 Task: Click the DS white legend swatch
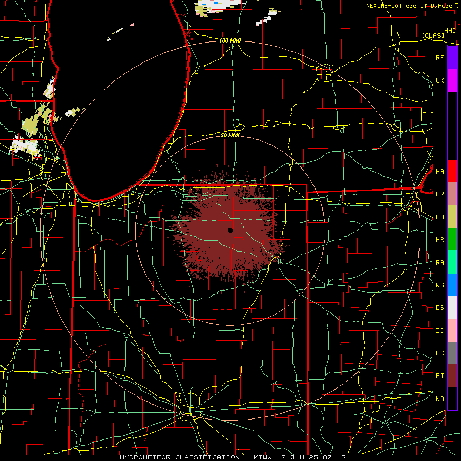click(x=452, y=307)
